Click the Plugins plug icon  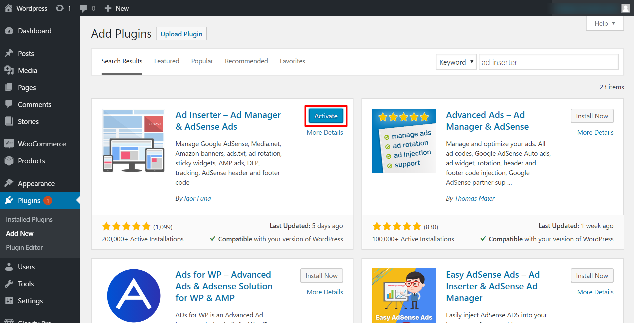coord(9,200)
